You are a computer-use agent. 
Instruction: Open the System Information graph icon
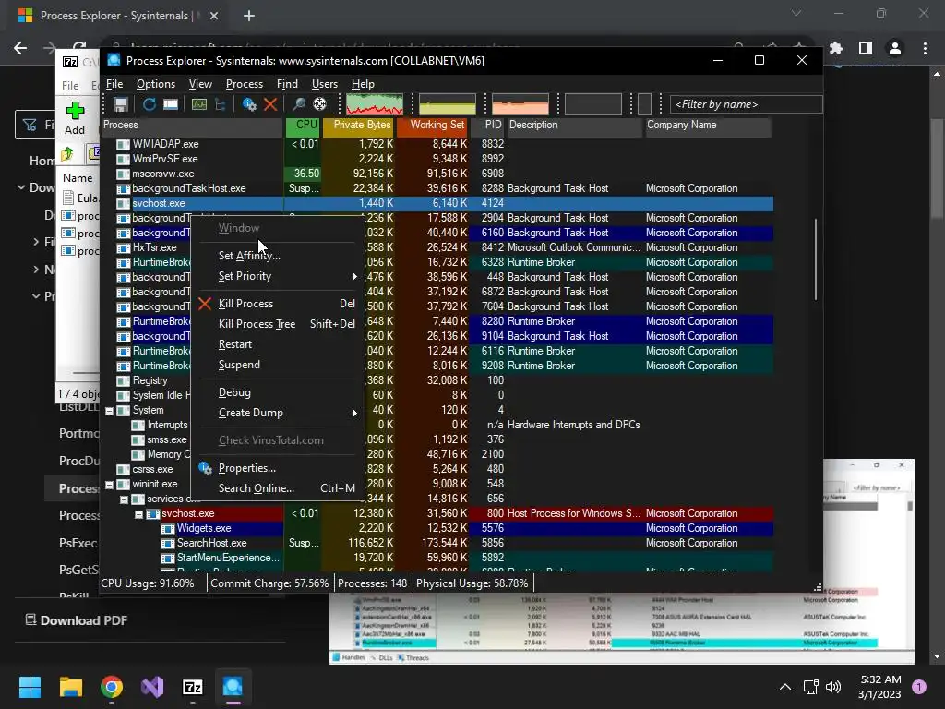pos(199,104)
